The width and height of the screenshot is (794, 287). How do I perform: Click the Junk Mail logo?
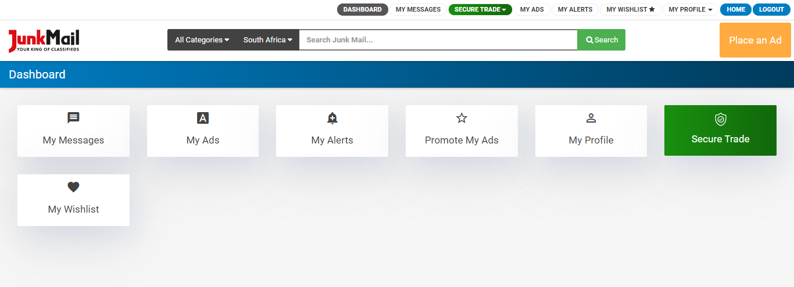[44, 41]
